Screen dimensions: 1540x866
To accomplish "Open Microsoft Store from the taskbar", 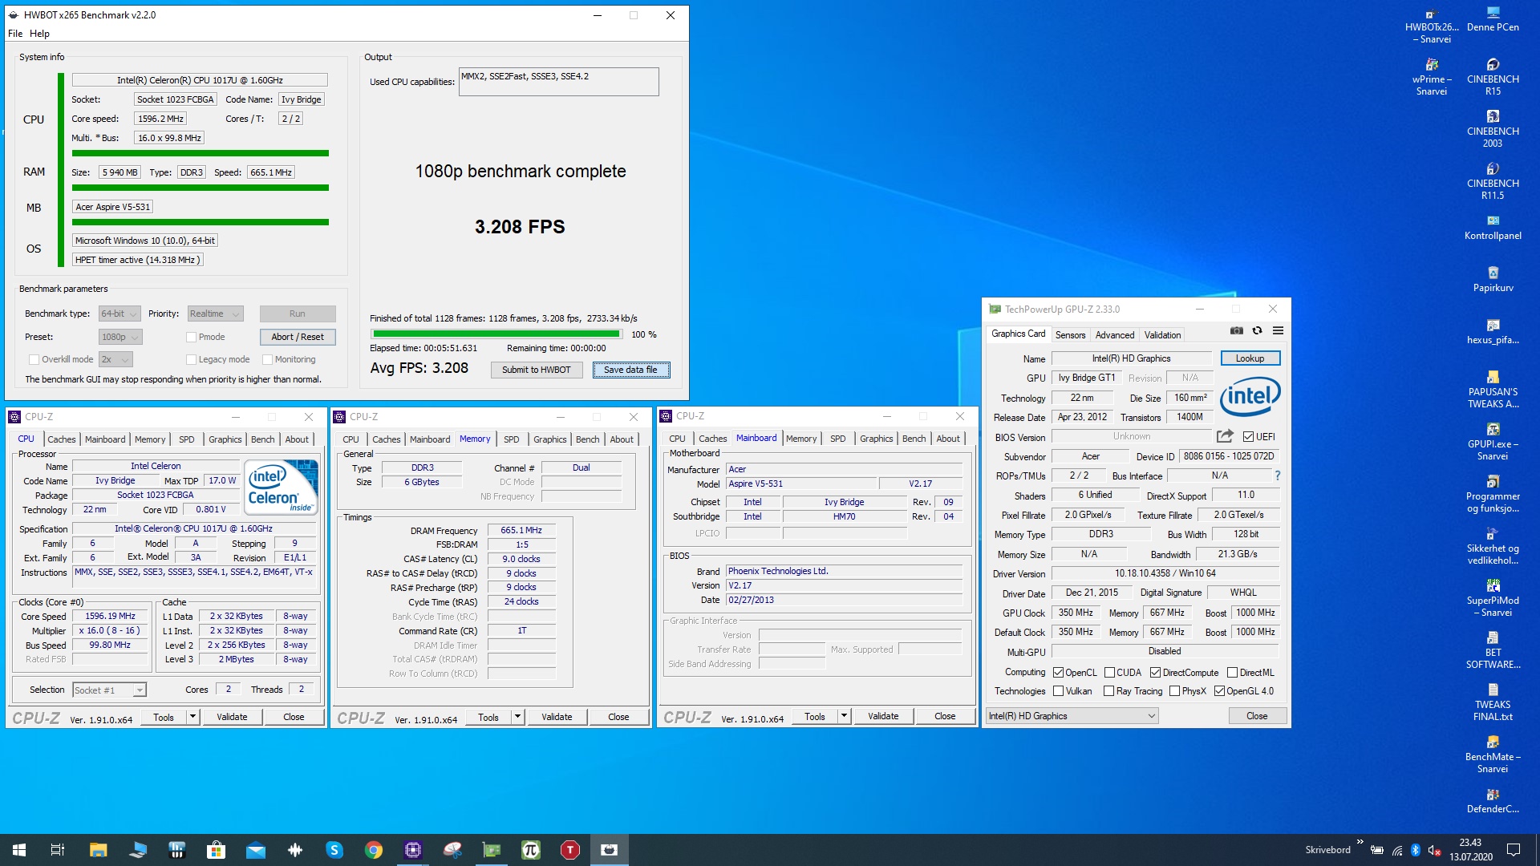I will [x=217, y=850].
